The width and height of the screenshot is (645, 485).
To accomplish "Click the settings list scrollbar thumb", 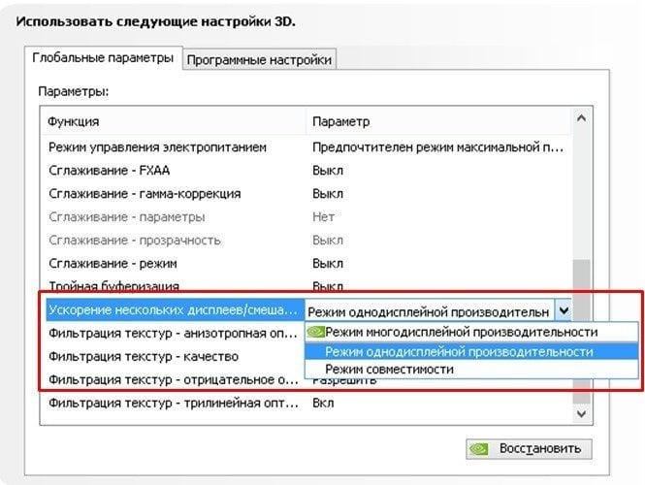I will click(x=581, y=331).
